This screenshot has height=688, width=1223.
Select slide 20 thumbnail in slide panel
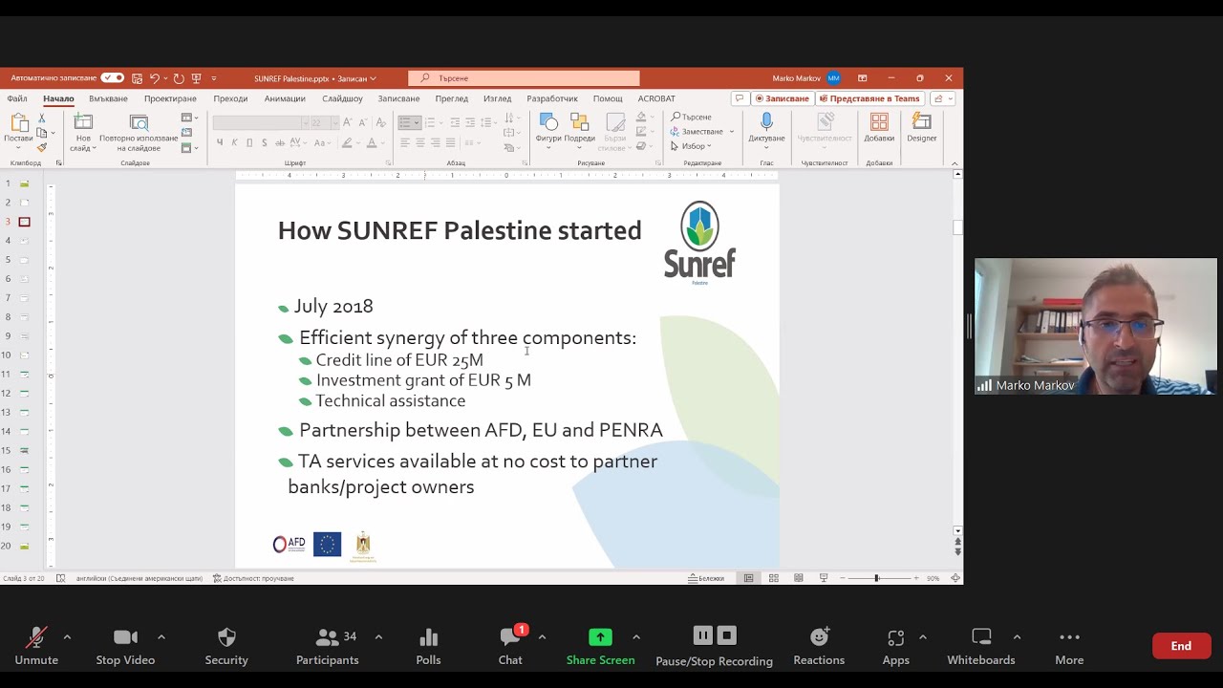[25, 546]
